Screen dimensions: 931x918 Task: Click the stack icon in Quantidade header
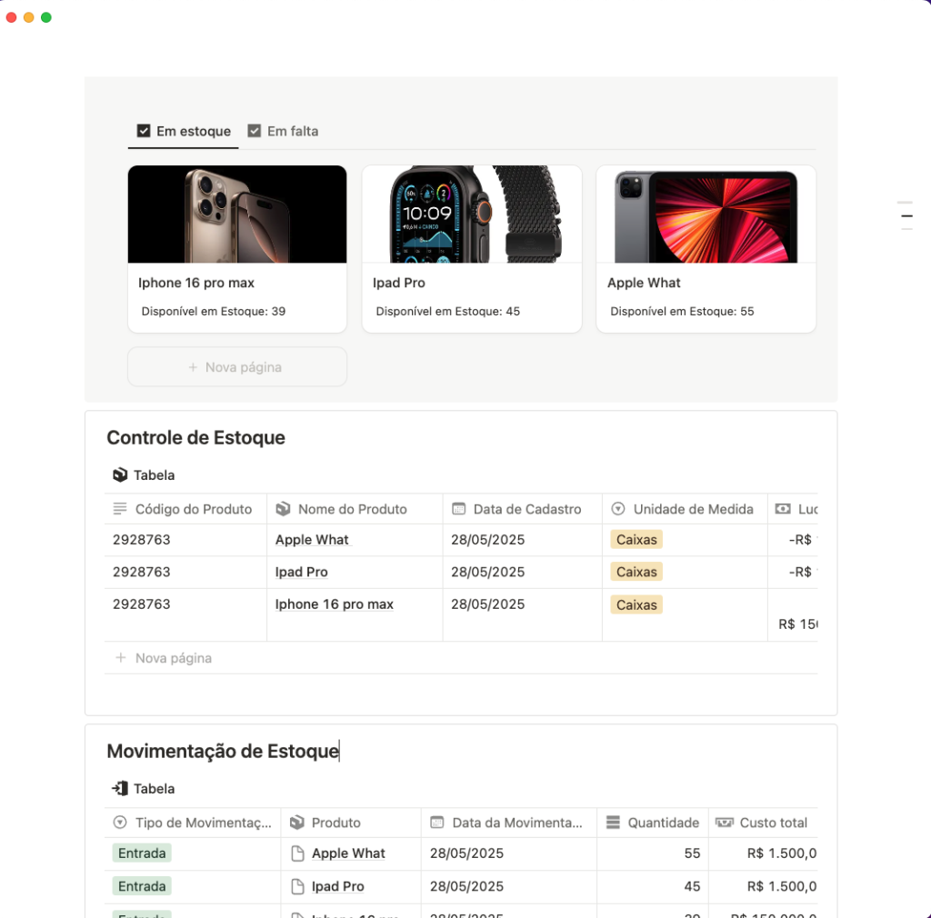click(613, 823)
